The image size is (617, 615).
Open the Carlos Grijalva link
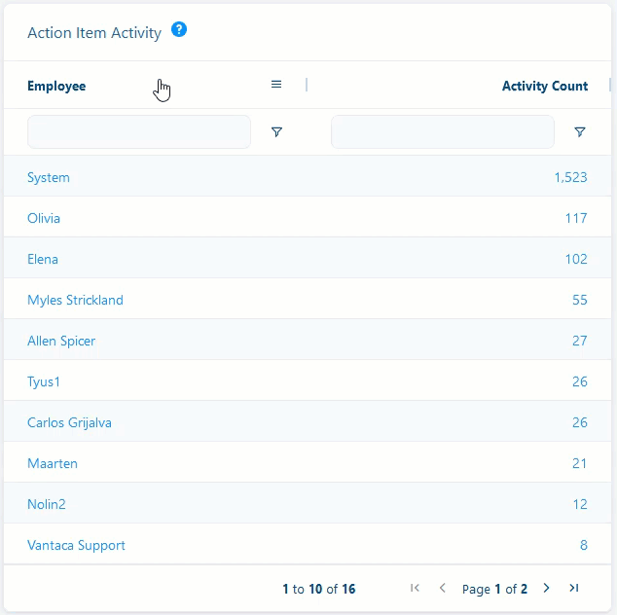69,422
